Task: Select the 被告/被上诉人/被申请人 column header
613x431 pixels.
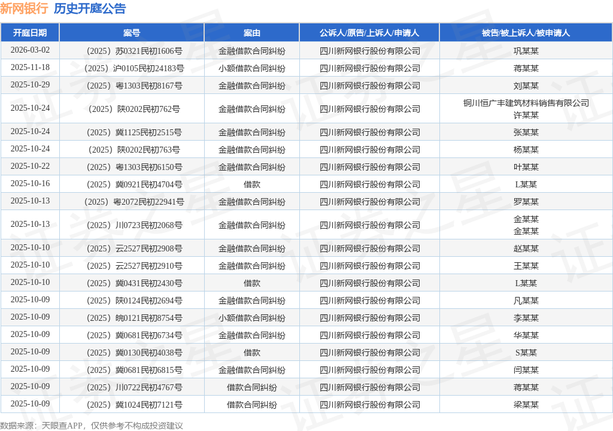Action: coord(526,33)
